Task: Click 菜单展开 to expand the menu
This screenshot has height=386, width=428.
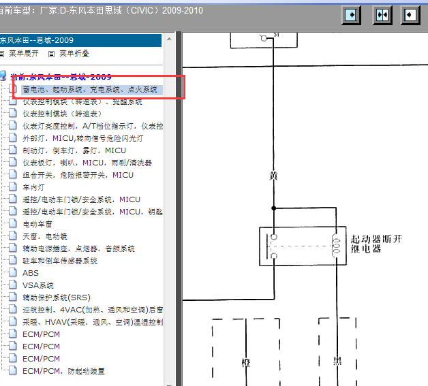Action: [23, 53]
